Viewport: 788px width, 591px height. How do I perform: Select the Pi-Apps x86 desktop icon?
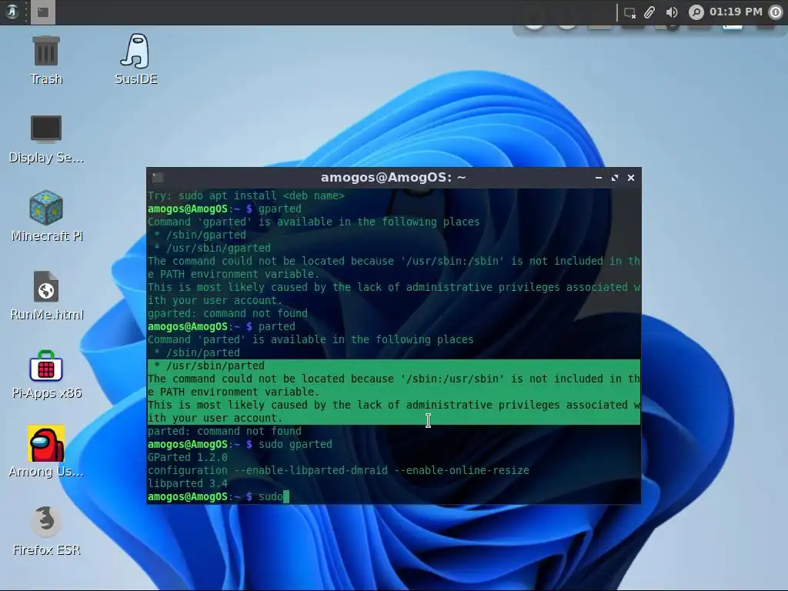[x=46, y=375]
